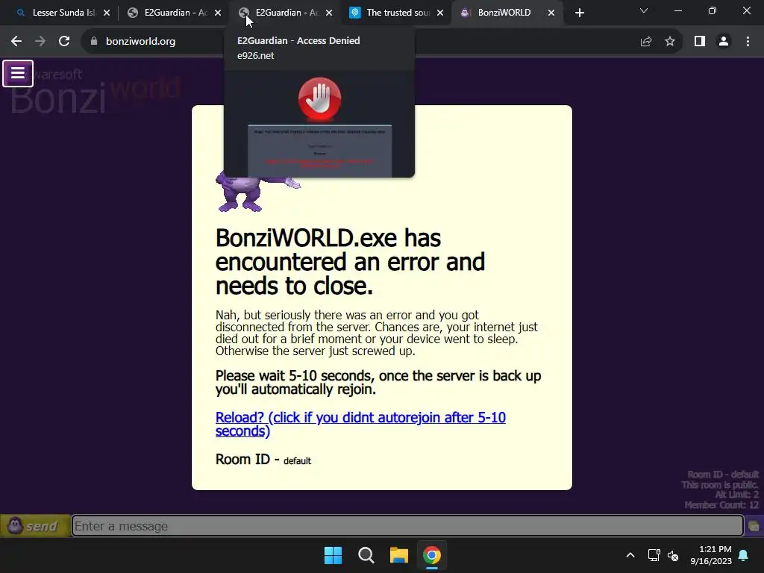
Task: Open the BonziWORLD hamburger menu
Action: [x=18, y=74]
